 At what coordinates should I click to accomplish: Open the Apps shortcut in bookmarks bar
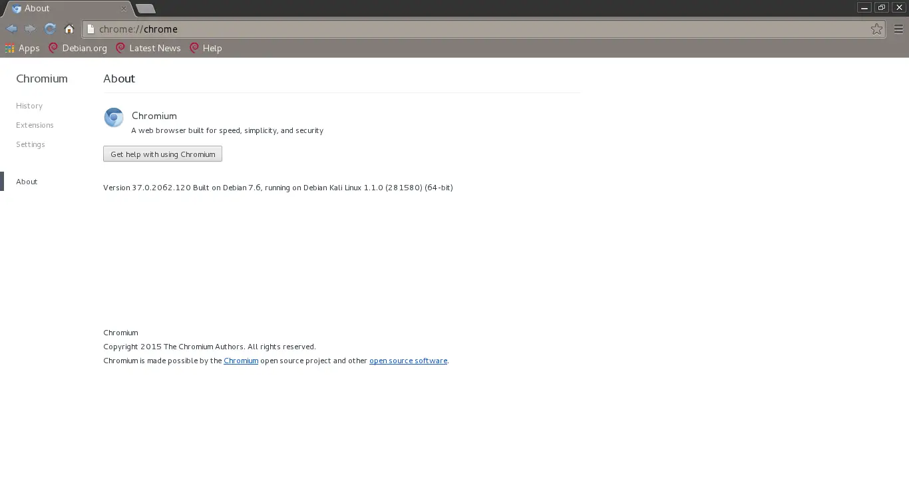(22, 48)
